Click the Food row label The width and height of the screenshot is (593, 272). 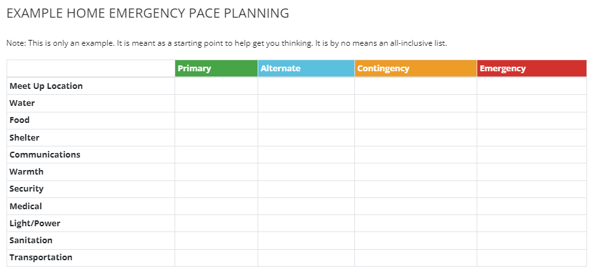pyautogui.click(x=20, y=120)
